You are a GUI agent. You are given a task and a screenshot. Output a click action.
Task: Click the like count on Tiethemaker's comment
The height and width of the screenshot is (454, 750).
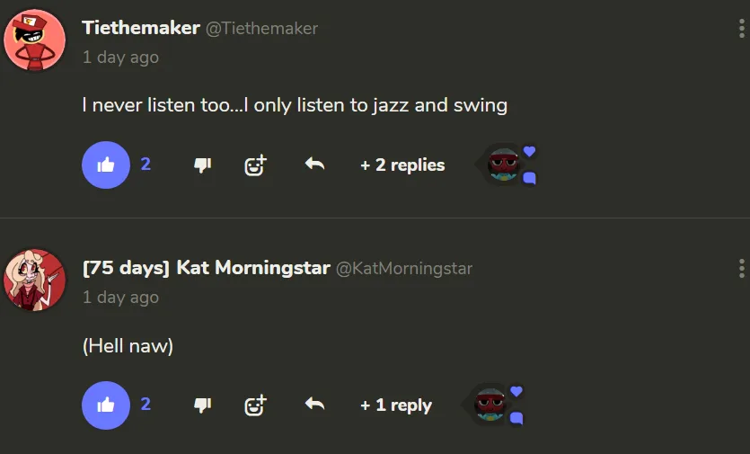(x=146, y=165)
